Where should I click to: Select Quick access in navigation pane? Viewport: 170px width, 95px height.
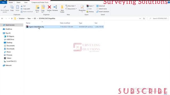pos(10,25)
